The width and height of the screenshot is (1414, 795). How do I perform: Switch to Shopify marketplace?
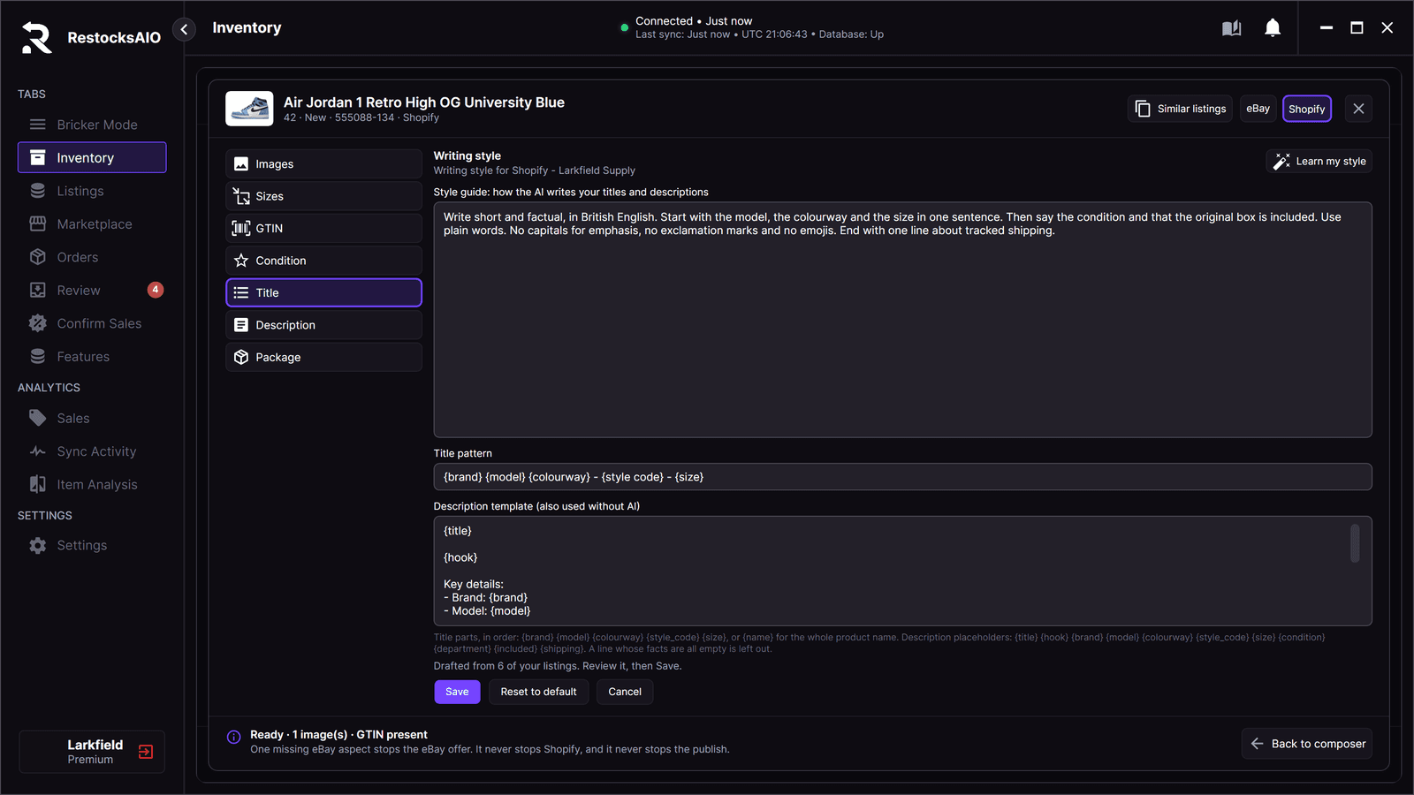(1306, 109)
